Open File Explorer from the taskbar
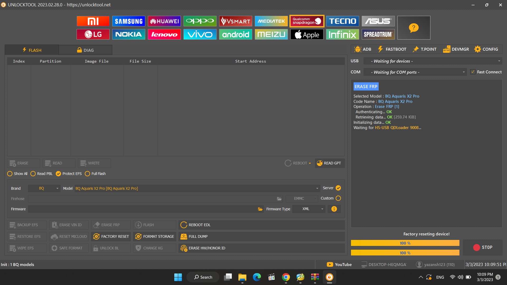Image resolution: width=507 pixels, height=285 pixels. (x=242, y=277)
